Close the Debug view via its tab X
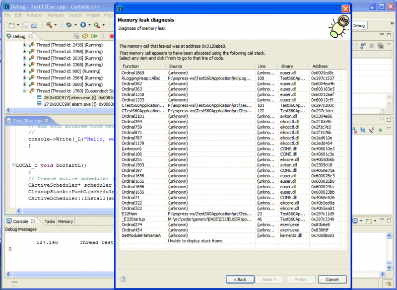 point(31,36)
